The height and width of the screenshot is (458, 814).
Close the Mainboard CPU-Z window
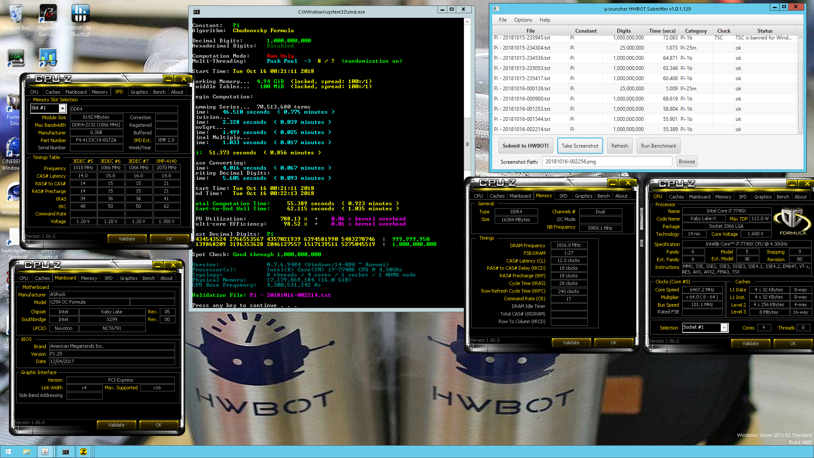[173, 265]
